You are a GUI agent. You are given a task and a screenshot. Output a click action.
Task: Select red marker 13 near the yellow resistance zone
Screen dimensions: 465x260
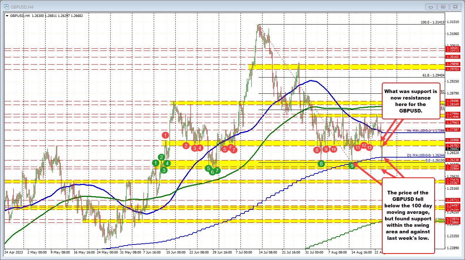click(369, 147)
